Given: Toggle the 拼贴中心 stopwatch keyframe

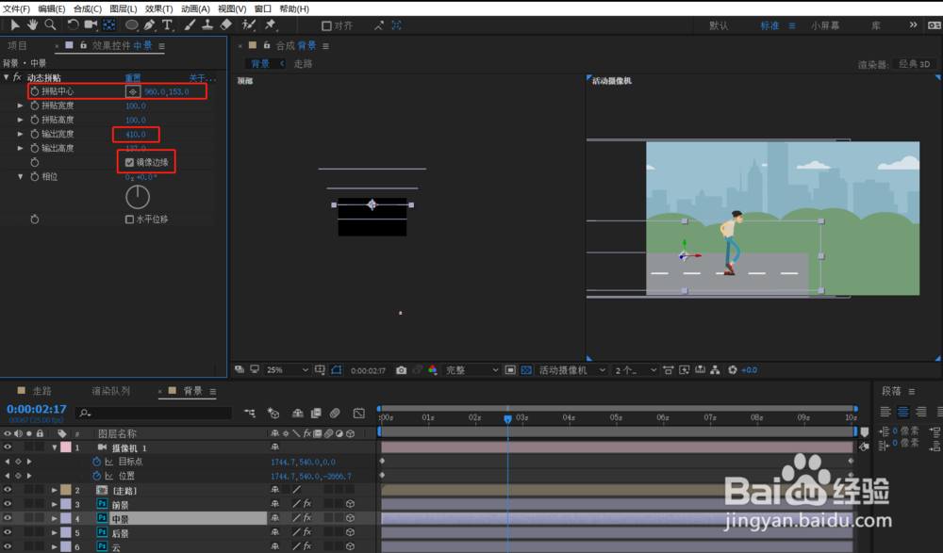Looking at the screenshot, I should 35,91.
